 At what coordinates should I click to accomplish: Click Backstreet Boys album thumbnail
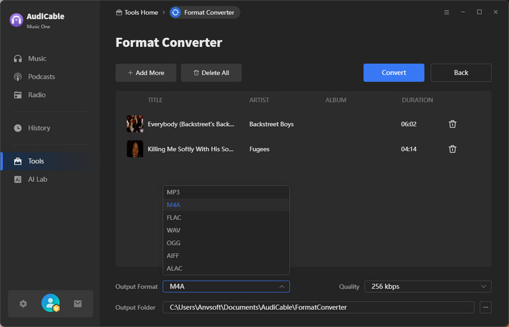135,123
